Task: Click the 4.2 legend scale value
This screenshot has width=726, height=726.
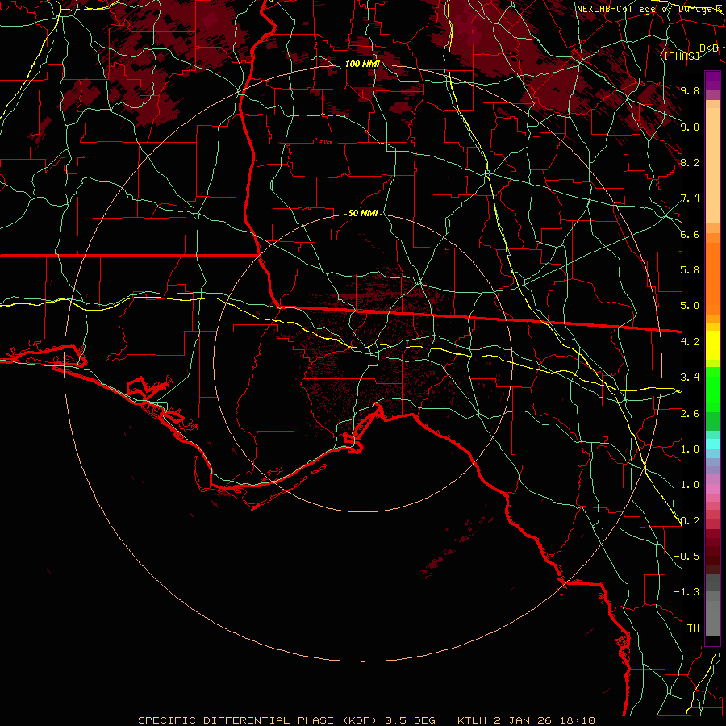Action: coord(690,342)
